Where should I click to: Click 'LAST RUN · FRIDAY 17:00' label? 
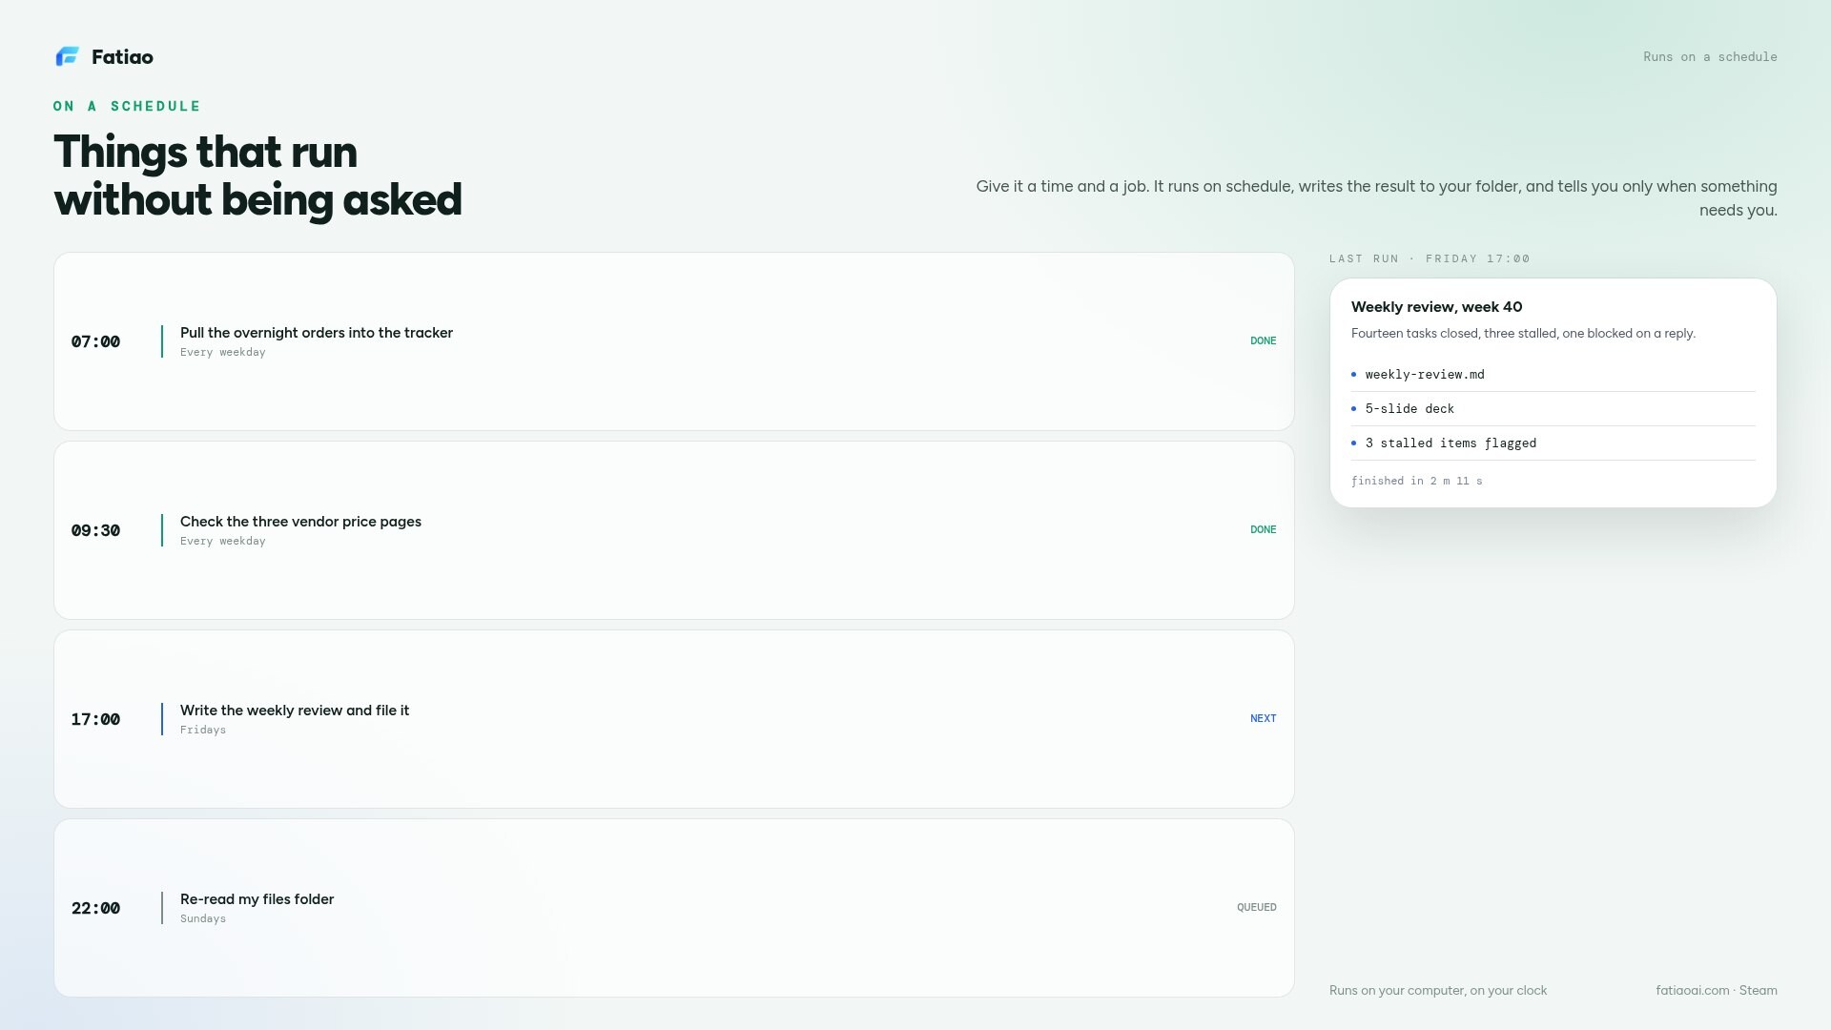(x=1430, y=258)
